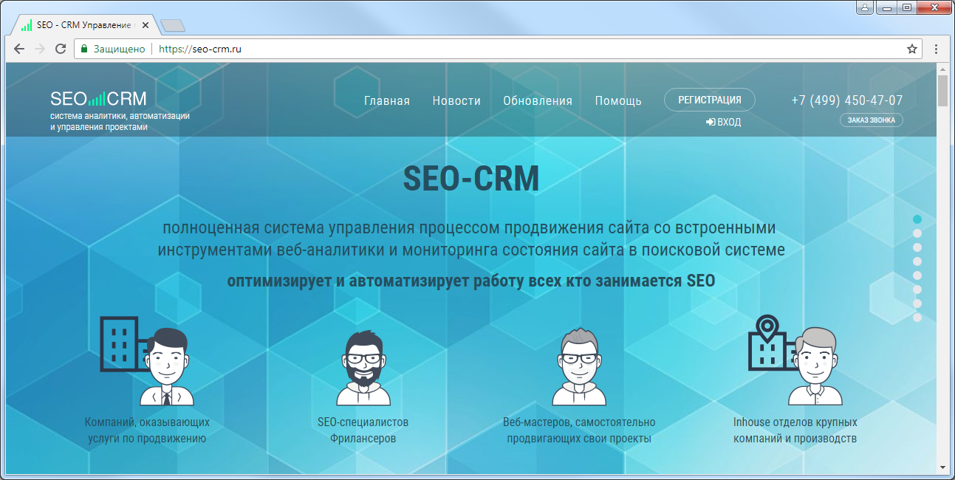Close the SEO - CRM tab
The width and height of the screenshot is (955, 480).
145,25
